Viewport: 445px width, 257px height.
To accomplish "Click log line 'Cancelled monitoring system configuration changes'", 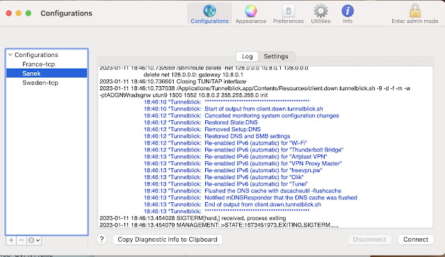I will click(241, 115).
